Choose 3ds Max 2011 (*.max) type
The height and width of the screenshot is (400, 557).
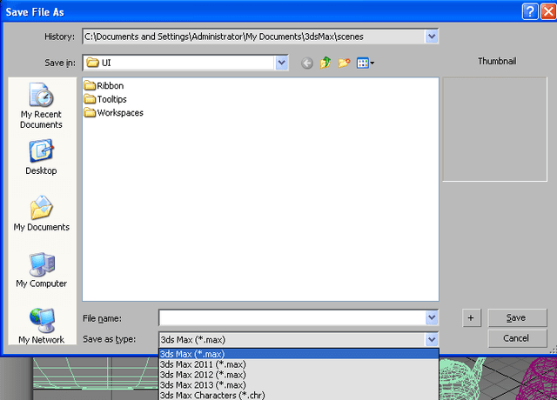299,364
